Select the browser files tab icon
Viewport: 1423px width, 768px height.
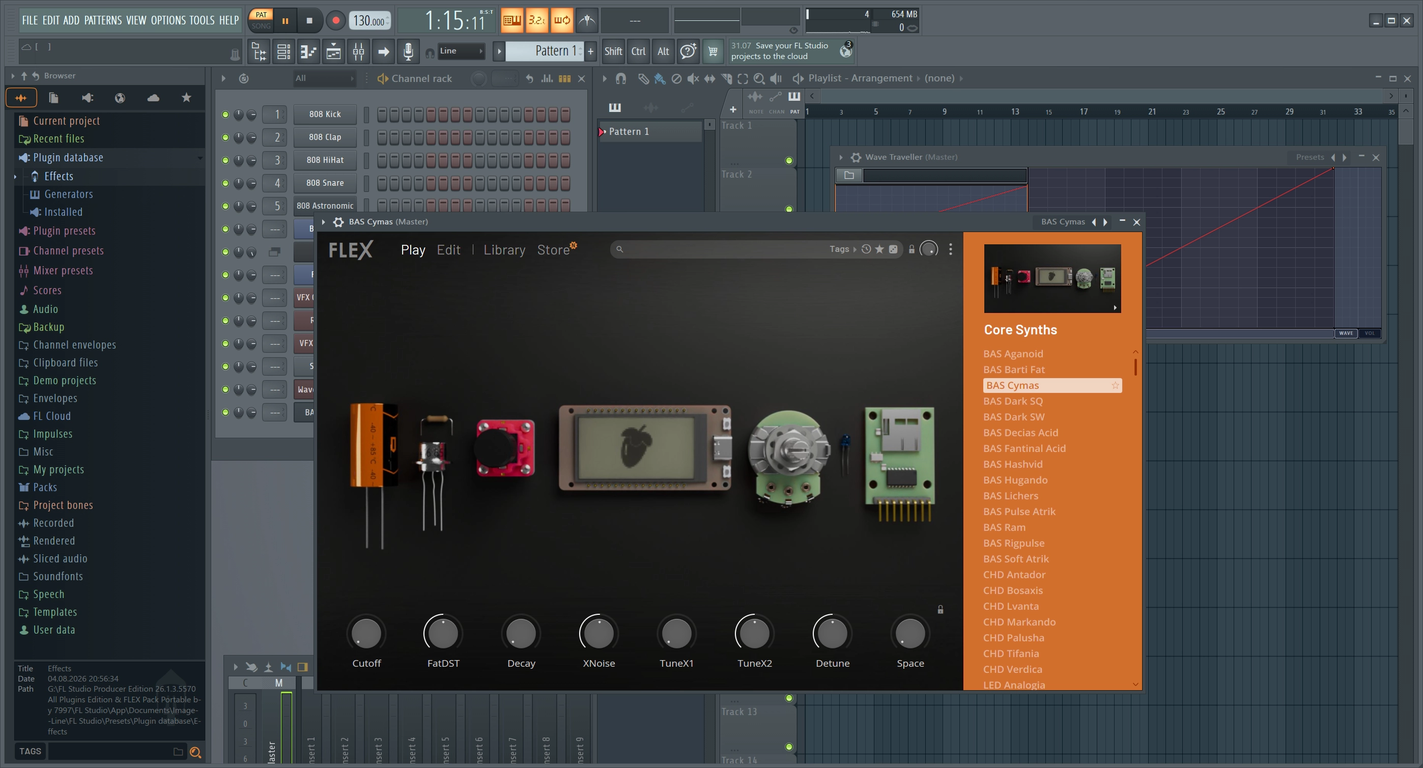[53, 98]
